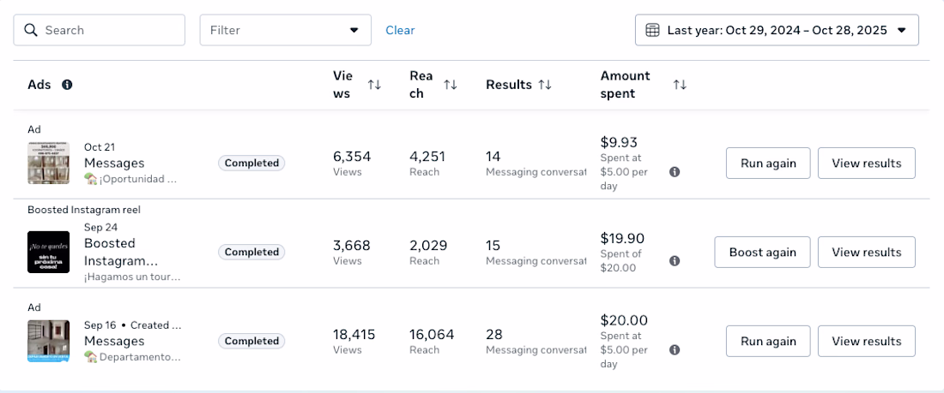Screen dimensions: 944x393
Task: Run again the Oct 21 Messages ad
Action: (x=768, y=164)
